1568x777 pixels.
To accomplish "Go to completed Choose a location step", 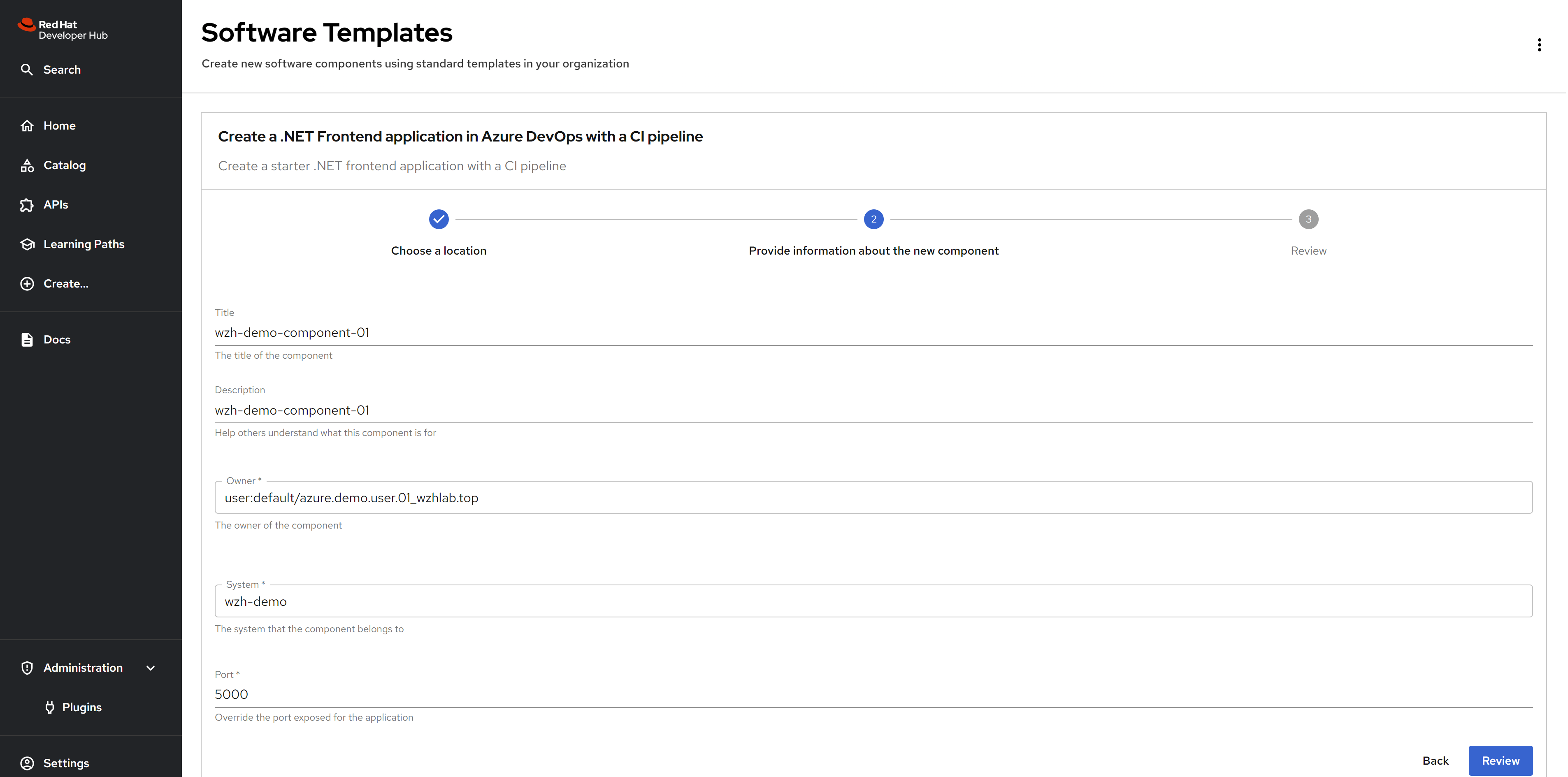I will pyautogui.click(x=438, y=219).
